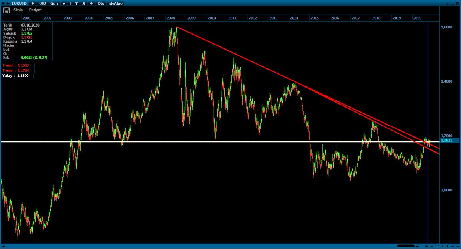Image resolution: width=461 pixels, height=249 pixels.
Task: Toggle the Oto auto-scale option
Action: pyautogui.click(x=101, y=3)
